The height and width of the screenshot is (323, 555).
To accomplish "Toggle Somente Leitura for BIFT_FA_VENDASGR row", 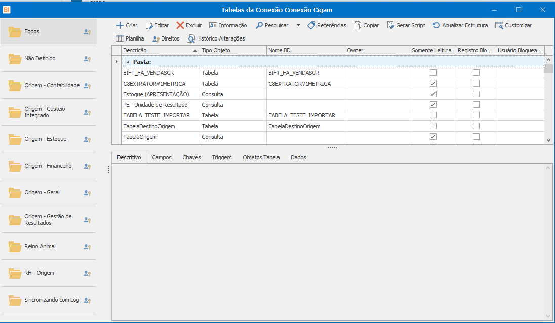I will coord(433,73).
